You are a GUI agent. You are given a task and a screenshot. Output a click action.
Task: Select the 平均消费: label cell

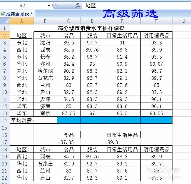click(33, 120)
